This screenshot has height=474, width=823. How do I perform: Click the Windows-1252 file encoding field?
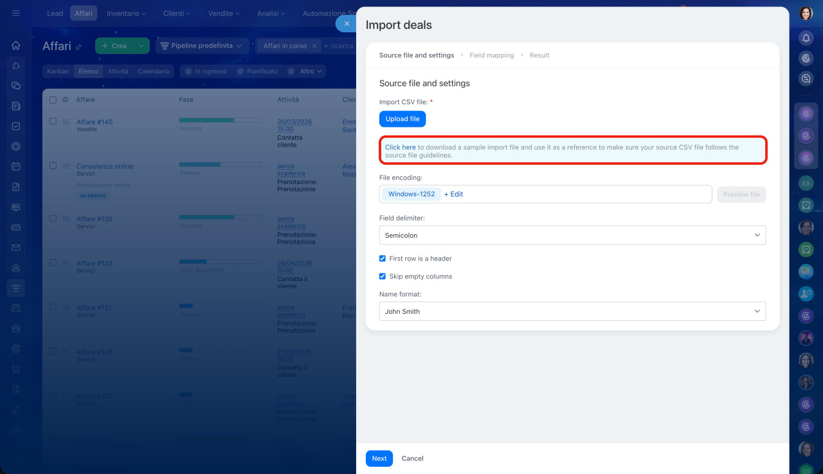coord(411,194)
